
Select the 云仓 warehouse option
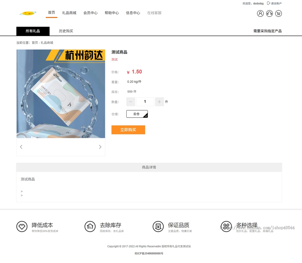tap(137, 114)
